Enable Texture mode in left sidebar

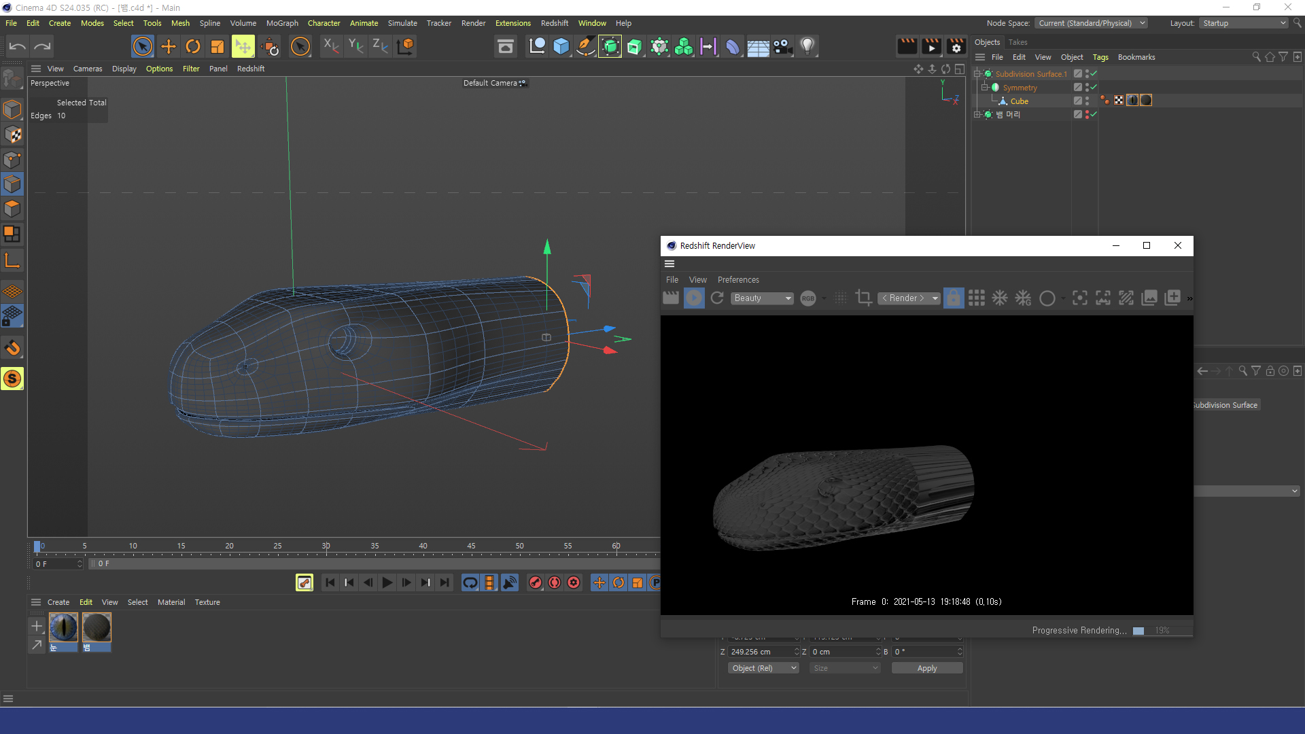12,135
